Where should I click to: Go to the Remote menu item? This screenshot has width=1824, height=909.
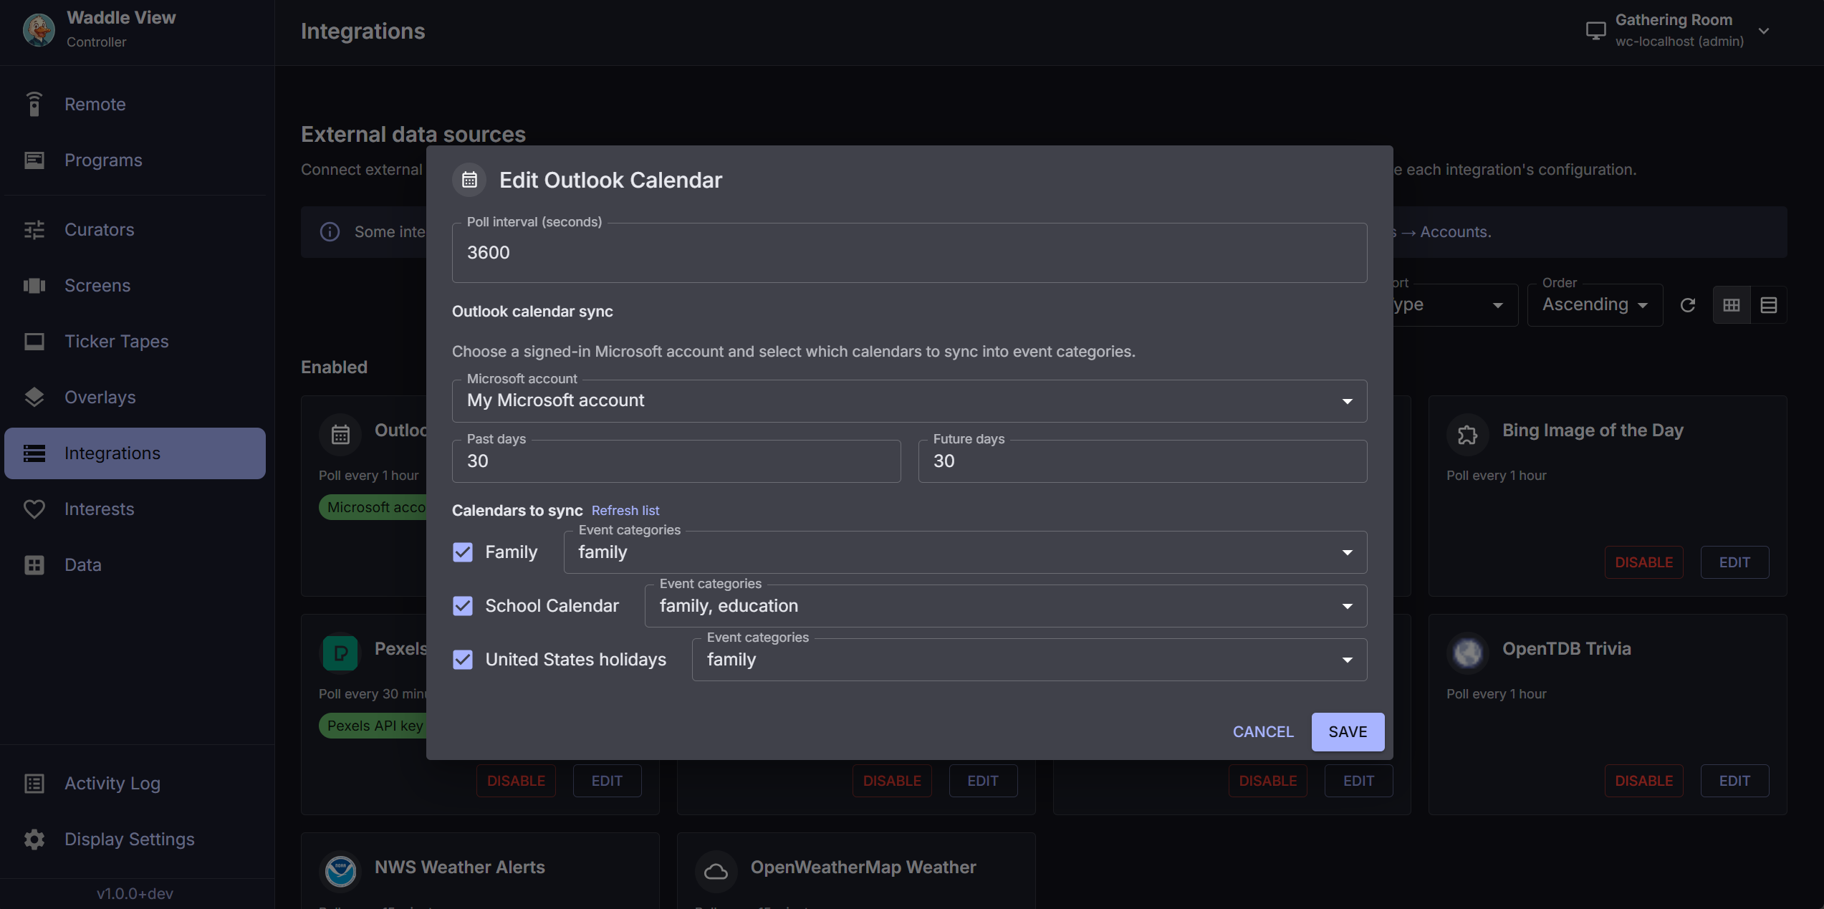pyautogui.click(x=135, y=105)
